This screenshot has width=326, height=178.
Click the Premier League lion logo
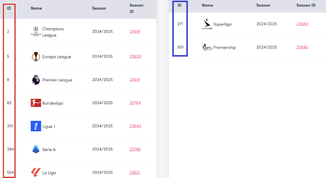(x=36, y=80)
